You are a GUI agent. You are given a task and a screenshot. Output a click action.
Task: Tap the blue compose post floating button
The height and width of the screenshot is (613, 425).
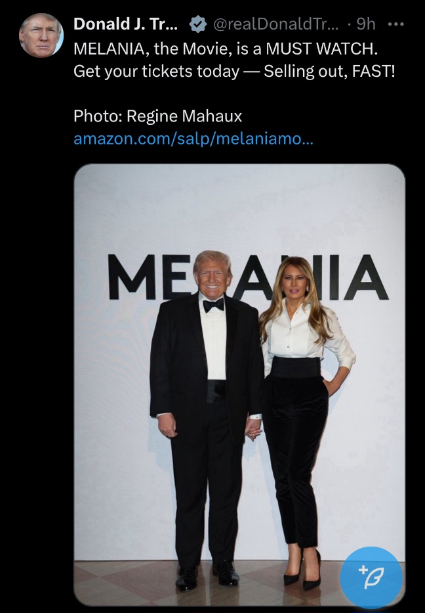click(x=371, y=577)
